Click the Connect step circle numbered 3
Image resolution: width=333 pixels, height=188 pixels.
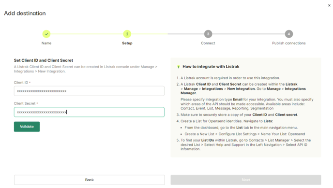click(208, 34)
